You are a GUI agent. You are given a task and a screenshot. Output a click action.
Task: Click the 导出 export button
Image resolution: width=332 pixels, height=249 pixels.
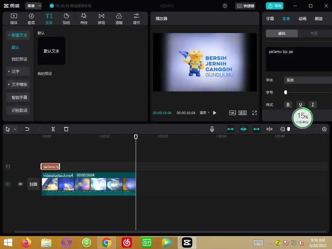tap(275, 6)
